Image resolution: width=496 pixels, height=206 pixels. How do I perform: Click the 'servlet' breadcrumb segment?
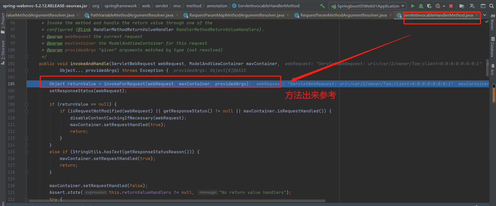[x=162, y=6]
